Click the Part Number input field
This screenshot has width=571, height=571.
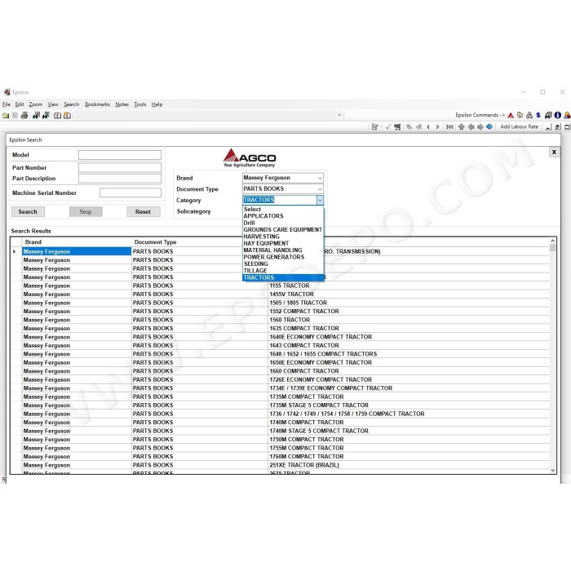click(120, 167)
